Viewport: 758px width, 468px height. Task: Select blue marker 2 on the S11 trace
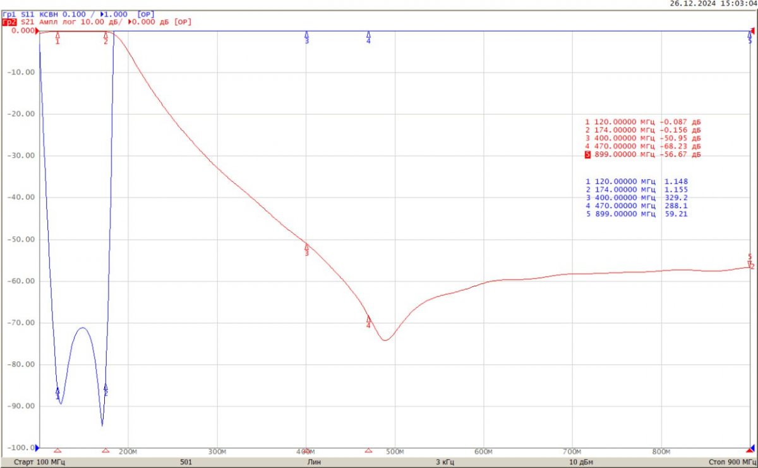point(105,390)
